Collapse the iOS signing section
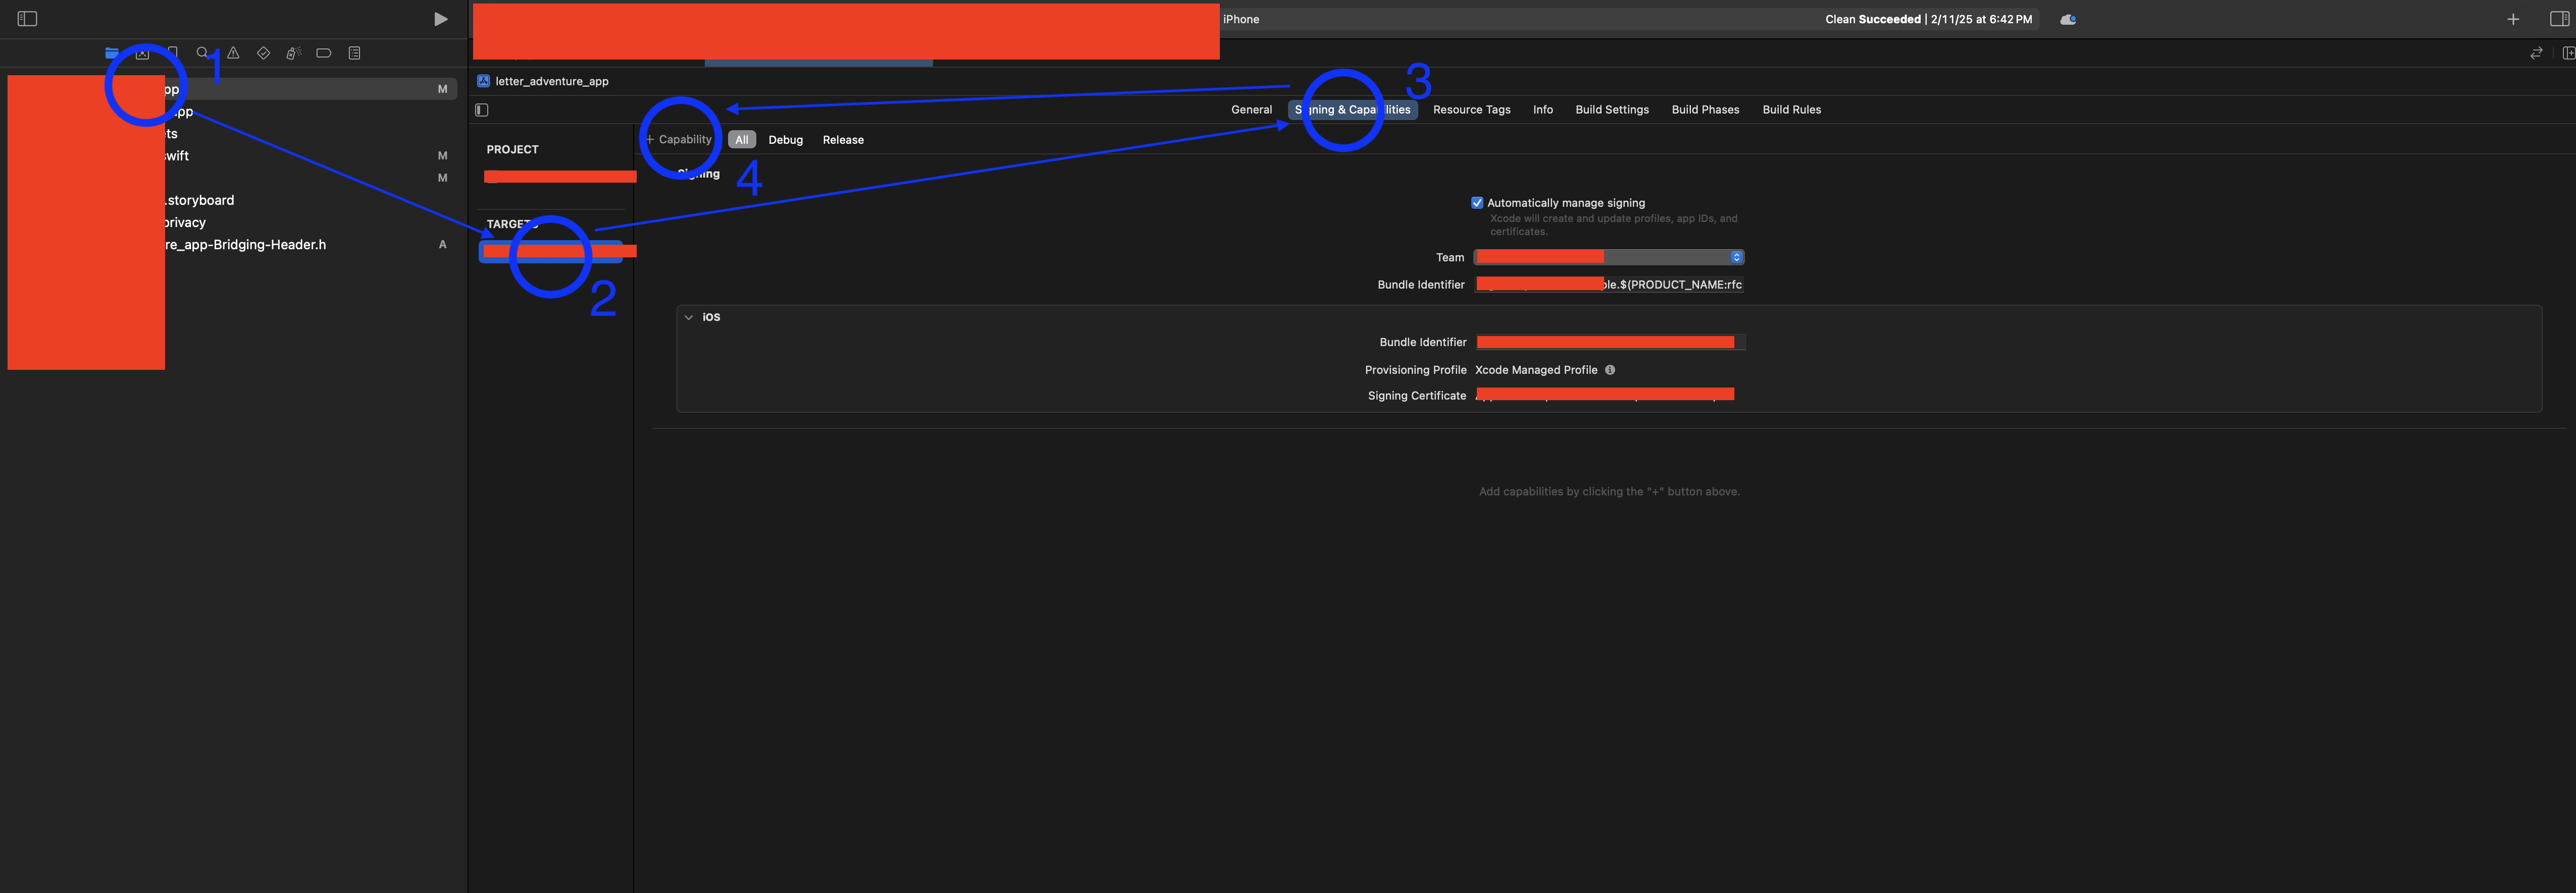The width and height of the screenshot is (2576, 893). pyautogui.click(x=688, y=317)
